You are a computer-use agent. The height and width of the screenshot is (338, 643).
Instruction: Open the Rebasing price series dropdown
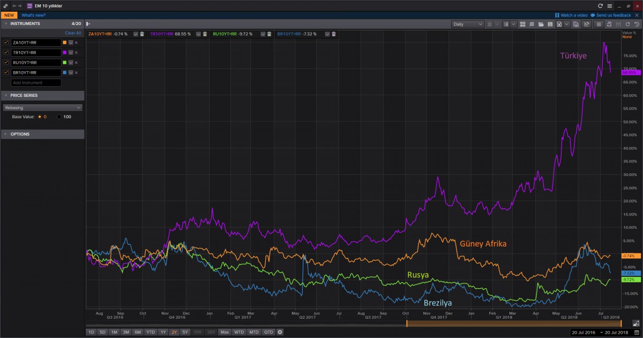click(42, 107)
